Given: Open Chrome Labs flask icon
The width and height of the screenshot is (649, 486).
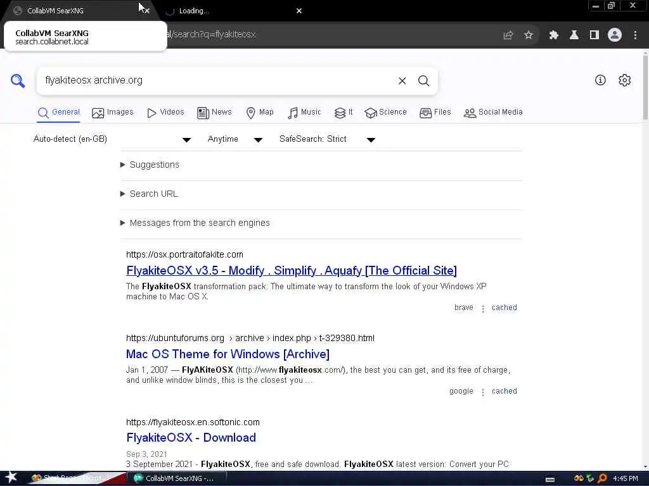Looking at the screenshot, I should (574, 35).
